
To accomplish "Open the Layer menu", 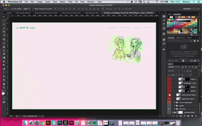I will (x=47, y=2).
